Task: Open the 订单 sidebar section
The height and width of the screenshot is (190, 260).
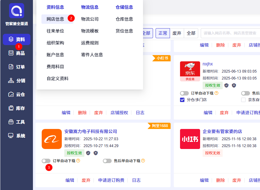Action: click(17, 67)
